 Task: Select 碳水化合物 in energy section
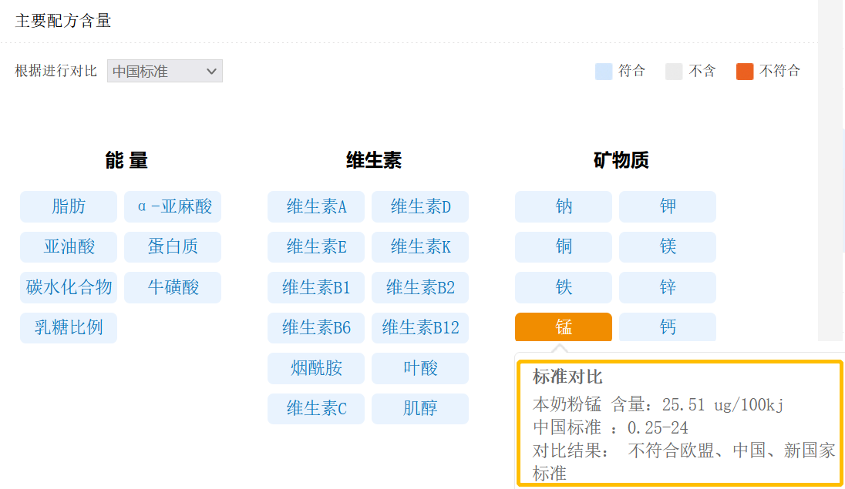(x=69, y=287)
